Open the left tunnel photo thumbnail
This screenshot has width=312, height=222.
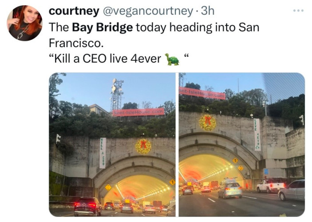(112, 145)
